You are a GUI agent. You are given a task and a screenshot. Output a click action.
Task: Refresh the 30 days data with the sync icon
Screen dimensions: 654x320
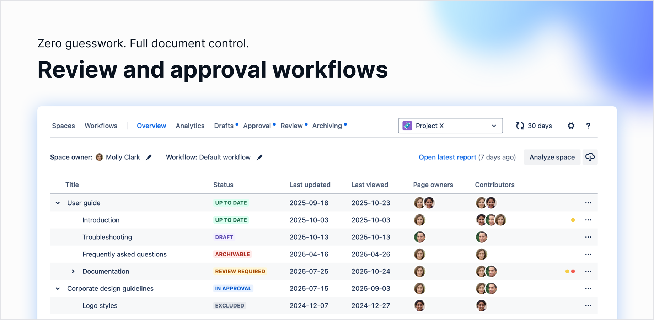(x=520, y=126)
